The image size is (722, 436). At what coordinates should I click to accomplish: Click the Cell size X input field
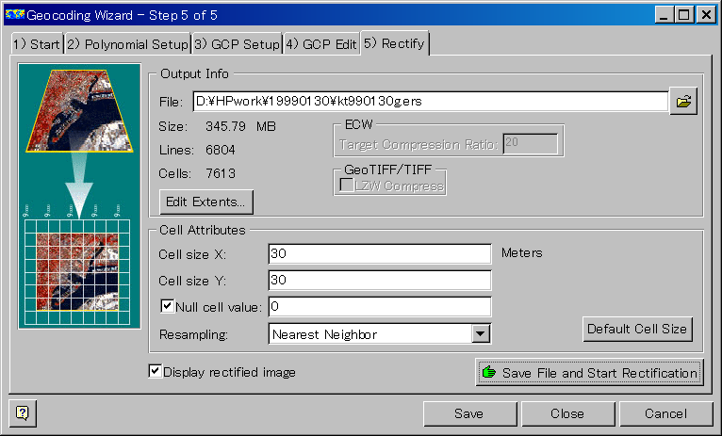tap(380, 254)
